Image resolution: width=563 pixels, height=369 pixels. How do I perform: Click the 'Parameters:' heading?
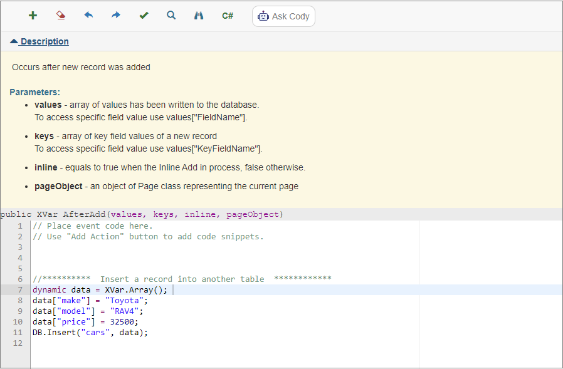[x=35, y=92]
